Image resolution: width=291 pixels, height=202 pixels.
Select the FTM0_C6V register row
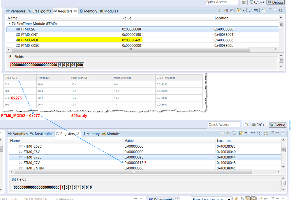(x=145, y=152)
